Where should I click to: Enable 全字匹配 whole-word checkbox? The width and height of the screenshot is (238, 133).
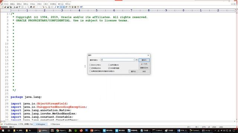coord(109,65)
